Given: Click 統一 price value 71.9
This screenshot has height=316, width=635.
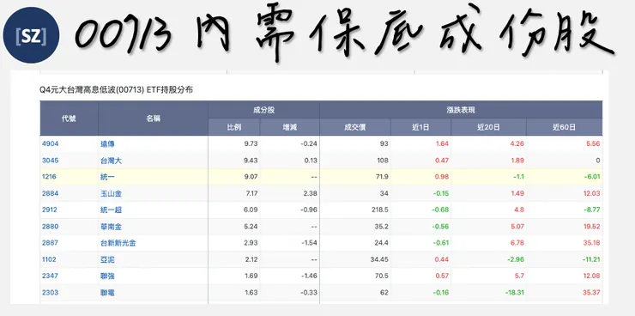Looking at the screenshot, I should [382, 177].
